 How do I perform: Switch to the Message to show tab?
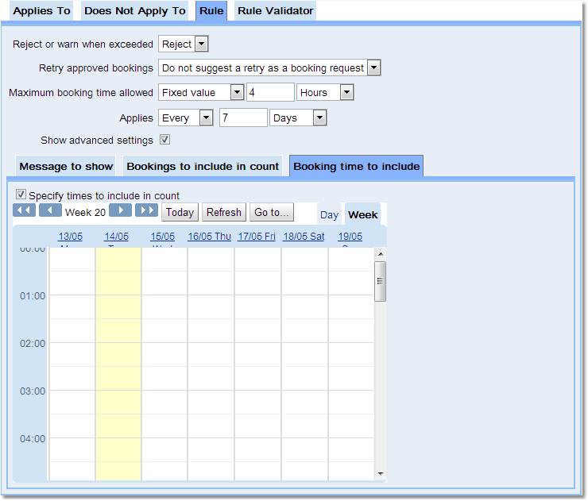66,167
